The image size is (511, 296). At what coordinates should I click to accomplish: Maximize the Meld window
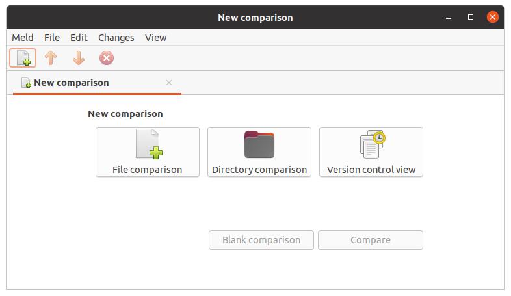(471, 18)
